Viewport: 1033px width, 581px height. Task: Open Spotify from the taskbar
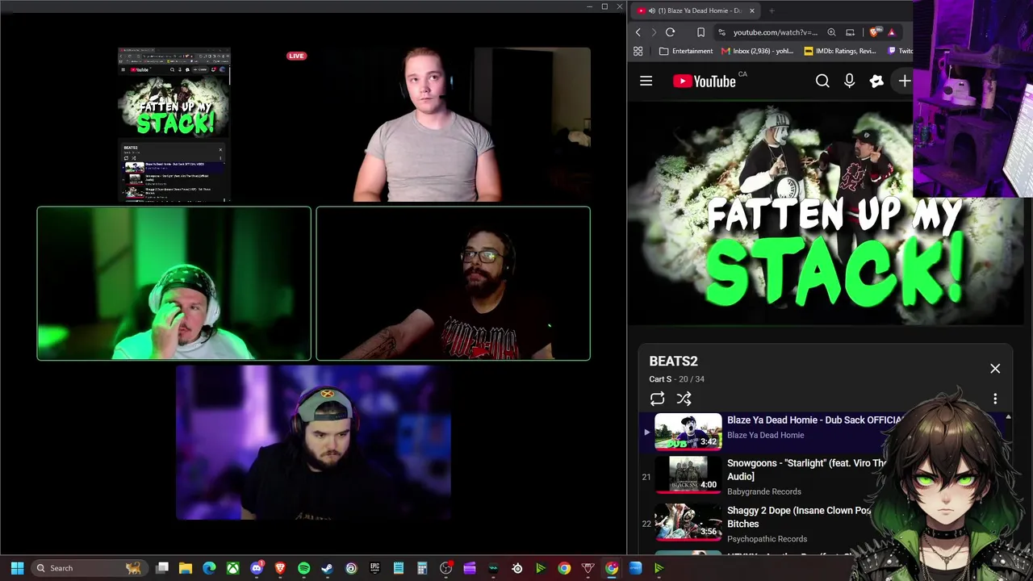(x=303, y=568)
